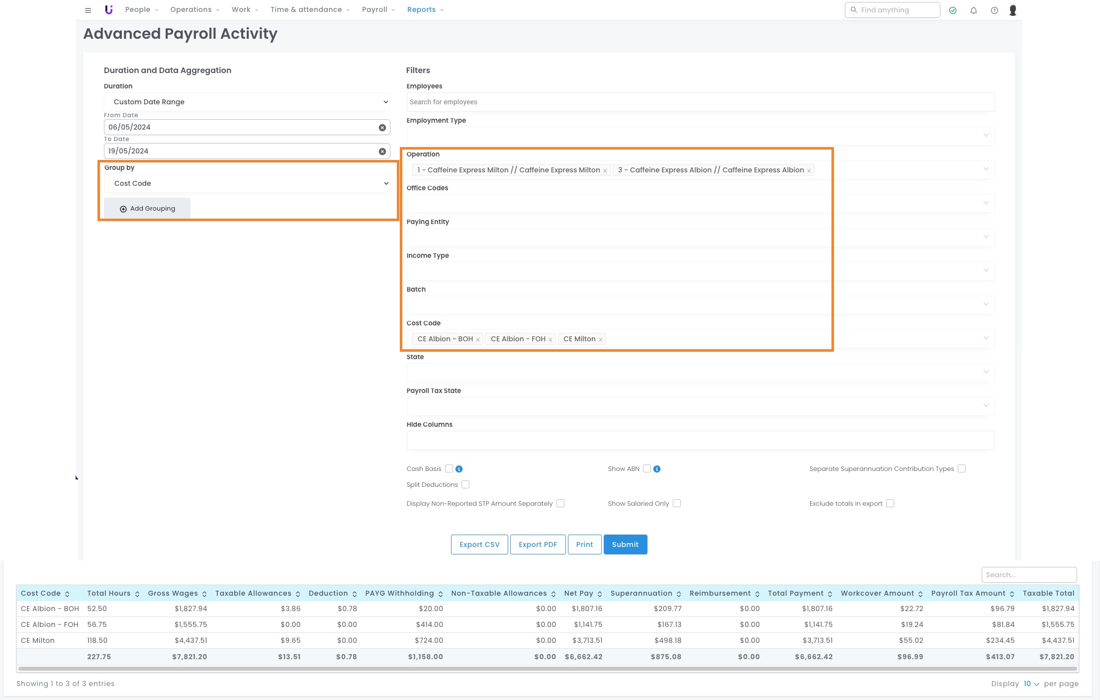The width and height of the screenshot is (1100, 700).
Task: Tick the Split Deductions checkbox
Action: click(465, 484)
